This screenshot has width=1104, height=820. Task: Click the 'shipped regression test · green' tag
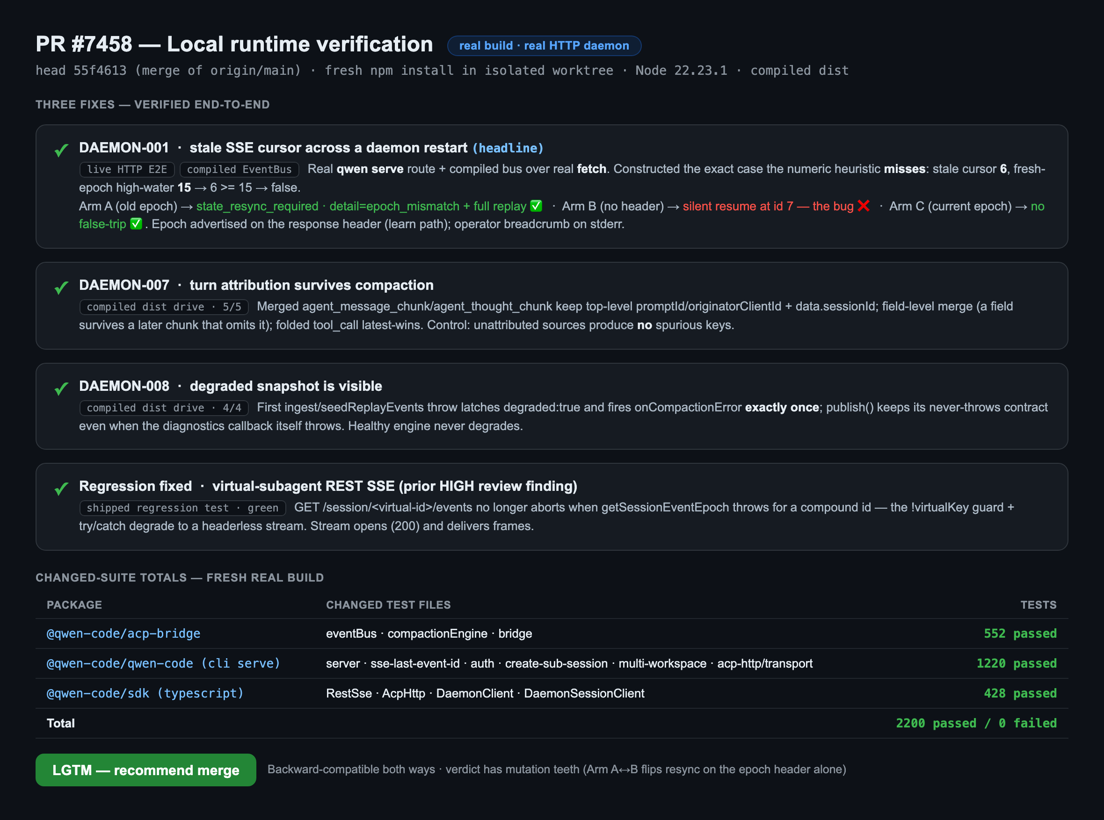tap(182, 508)
